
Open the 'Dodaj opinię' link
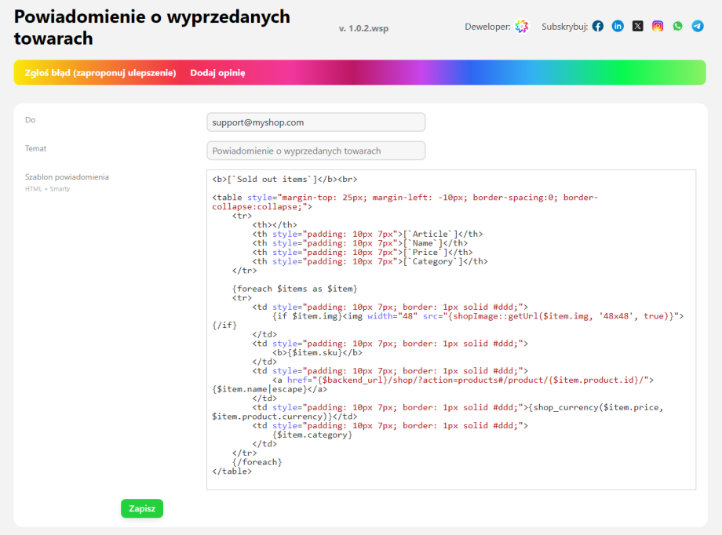coord(217,73)
